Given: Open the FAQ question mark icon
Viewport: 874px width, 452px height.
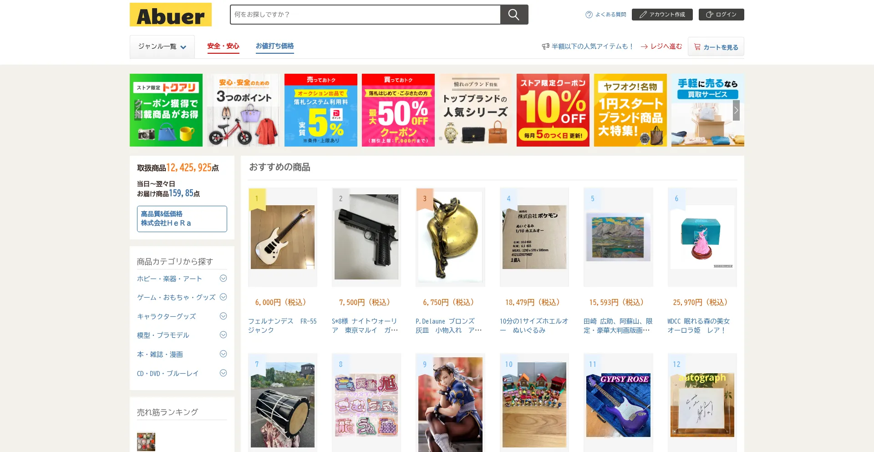Looking at the screenshot, I should coord(589,15).
